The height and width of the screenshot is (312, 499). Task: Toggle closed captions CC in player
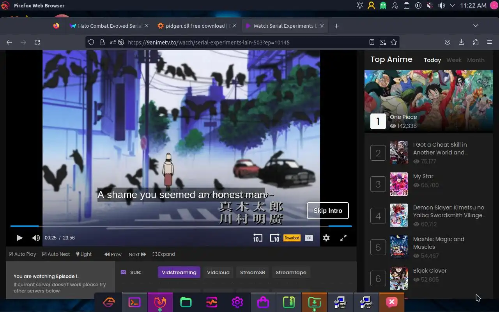pos(309,238)
